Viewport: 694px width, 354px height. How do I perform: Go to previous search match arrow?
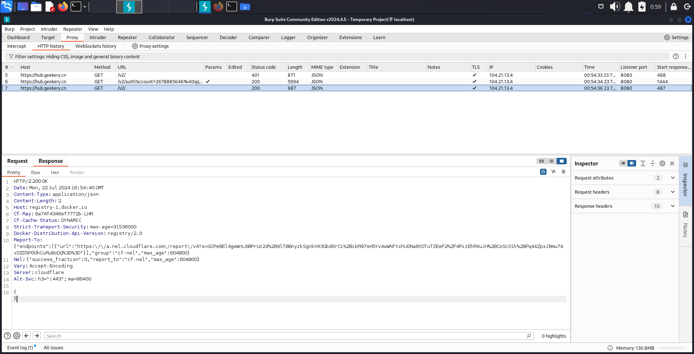pyautogui.click(x=27, y=336)
